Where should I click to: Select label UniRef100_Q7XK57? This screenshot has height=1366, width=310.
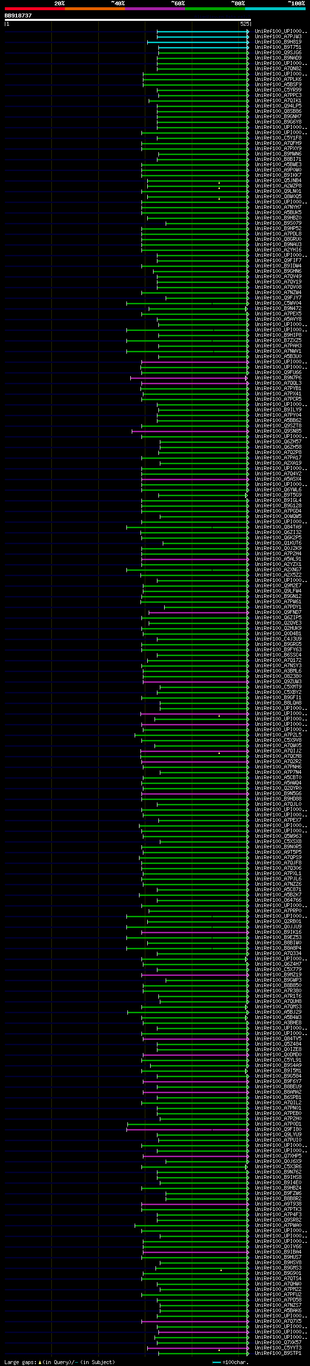coord(278,1342)
